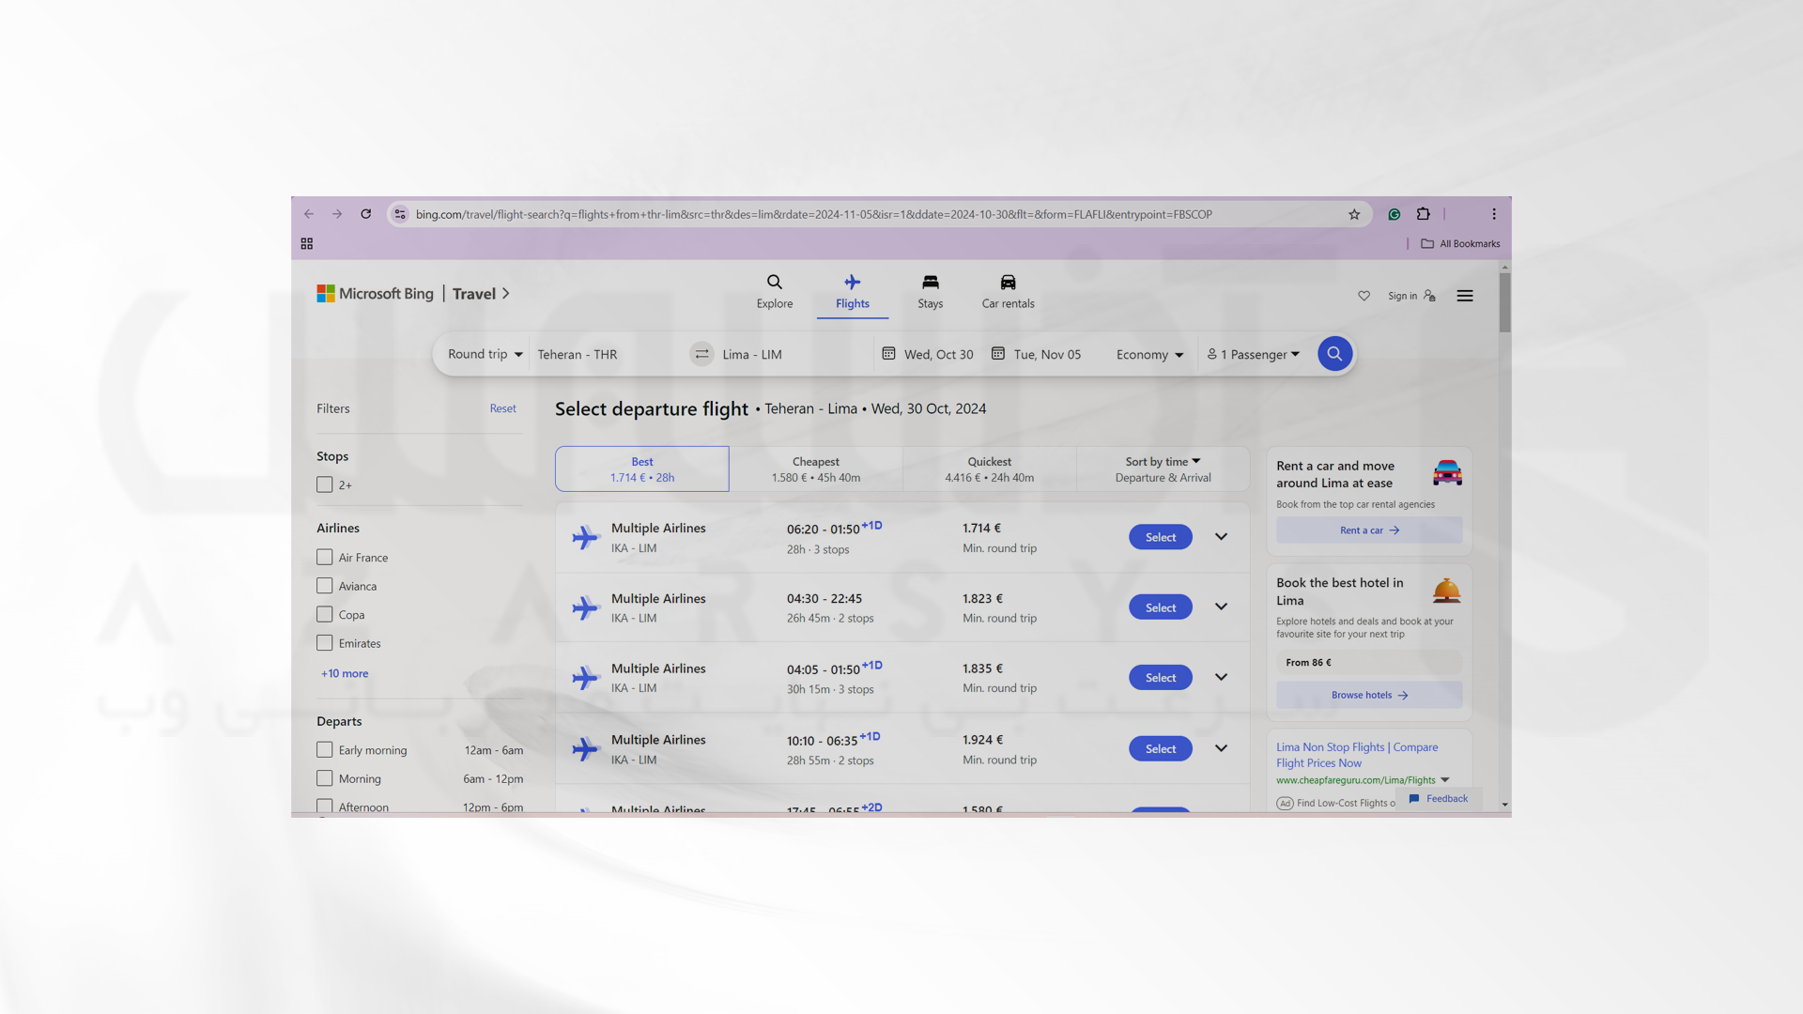
Task: Click the Rent a car button
Action: coord(1369,530)
